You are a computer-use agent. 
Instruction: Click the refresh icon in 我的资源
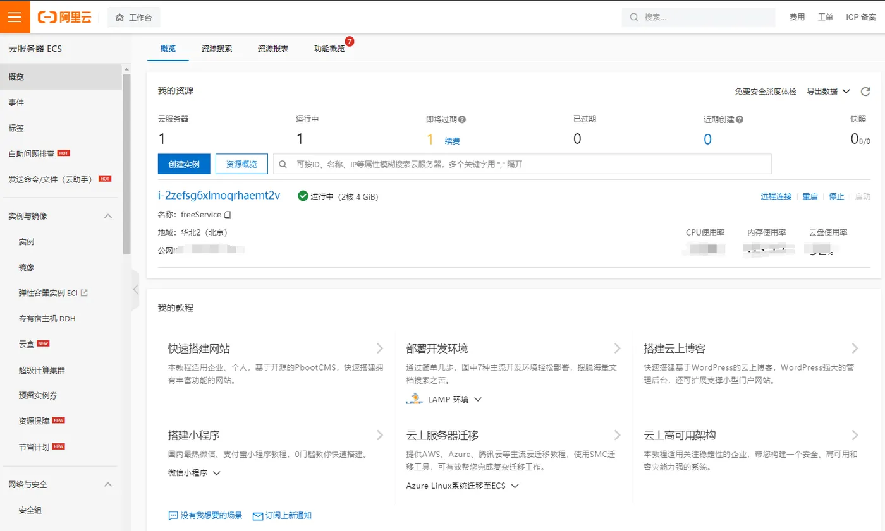pyautogui.click(x=865, y=92)
